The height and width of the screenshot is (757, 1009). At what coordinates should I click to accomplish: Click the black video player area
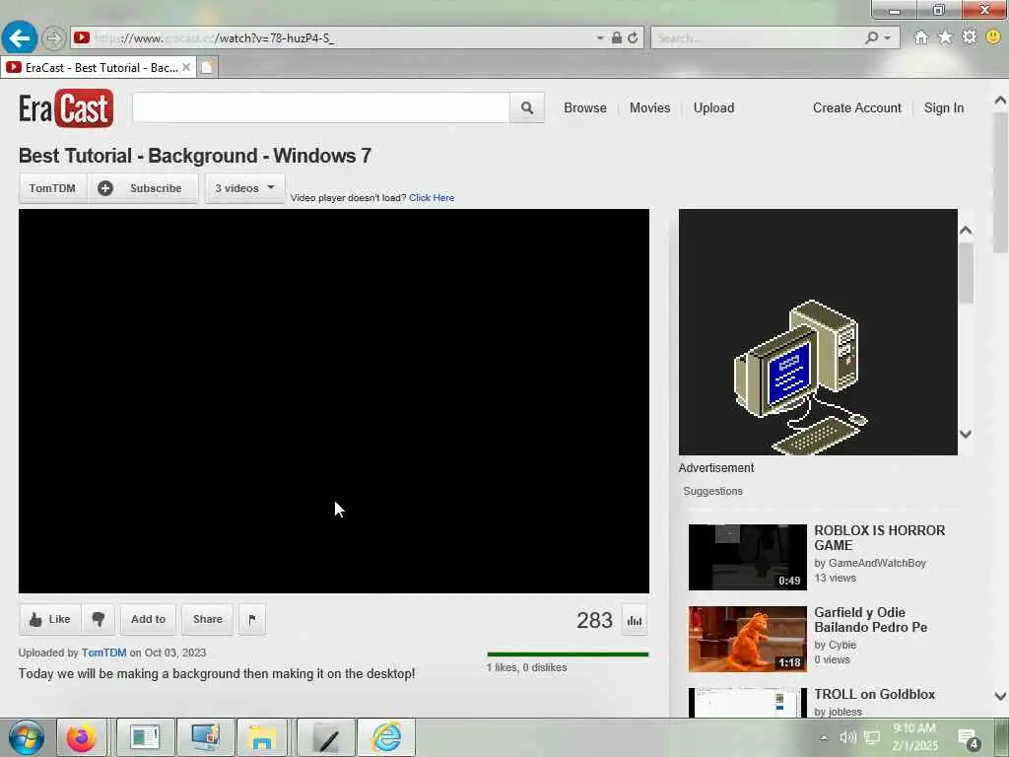(x=333, y=400)
